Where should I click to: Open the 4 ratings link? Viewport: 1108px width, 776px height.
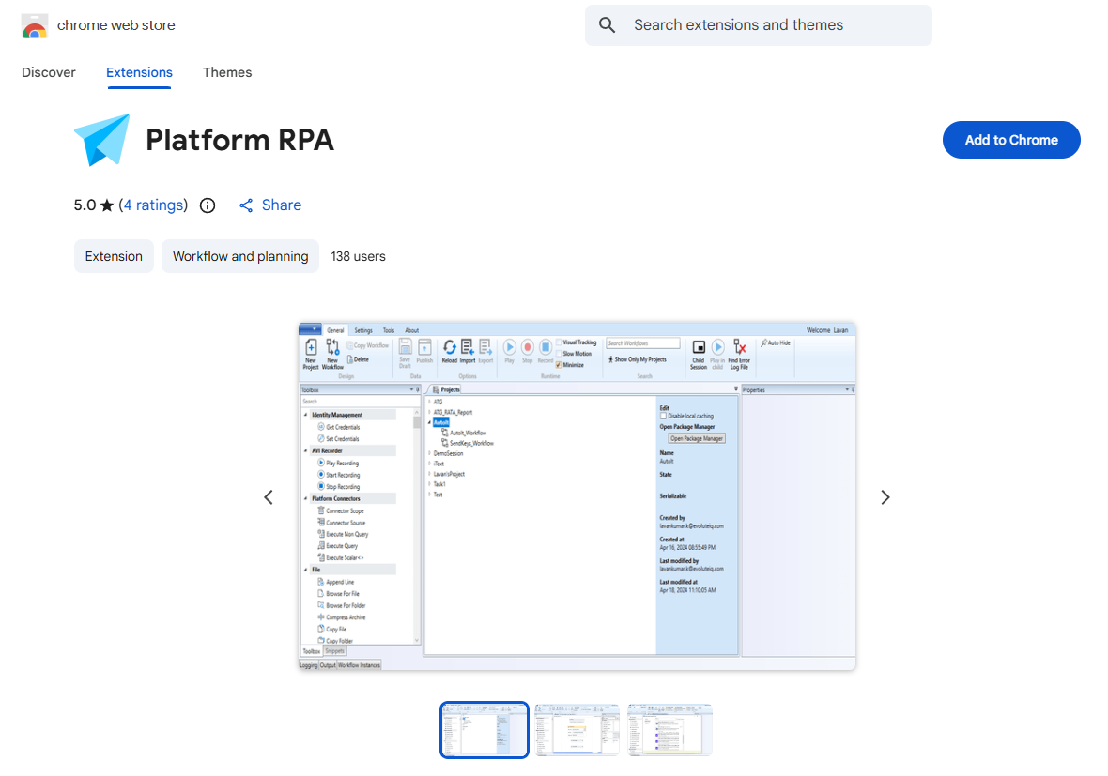(x=154, y=205)
